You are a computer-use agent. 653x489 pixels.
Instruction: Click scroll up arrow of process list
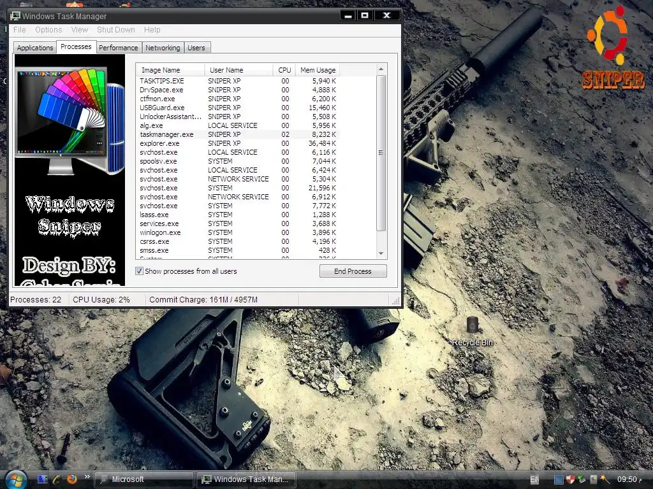(381, 69)
